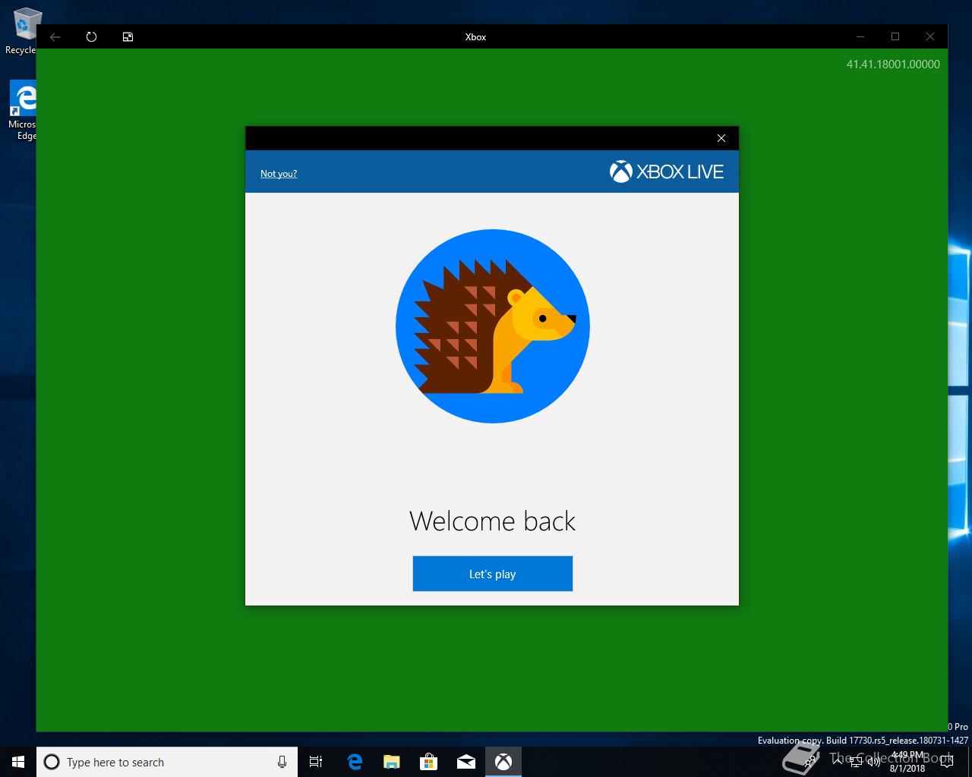
Task: Open the Windows Start menu
Action: (x=18, y=762)
